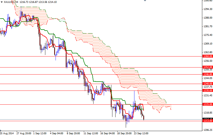
Task: Select the 1235.00 red level label
Action: (208, 91)
